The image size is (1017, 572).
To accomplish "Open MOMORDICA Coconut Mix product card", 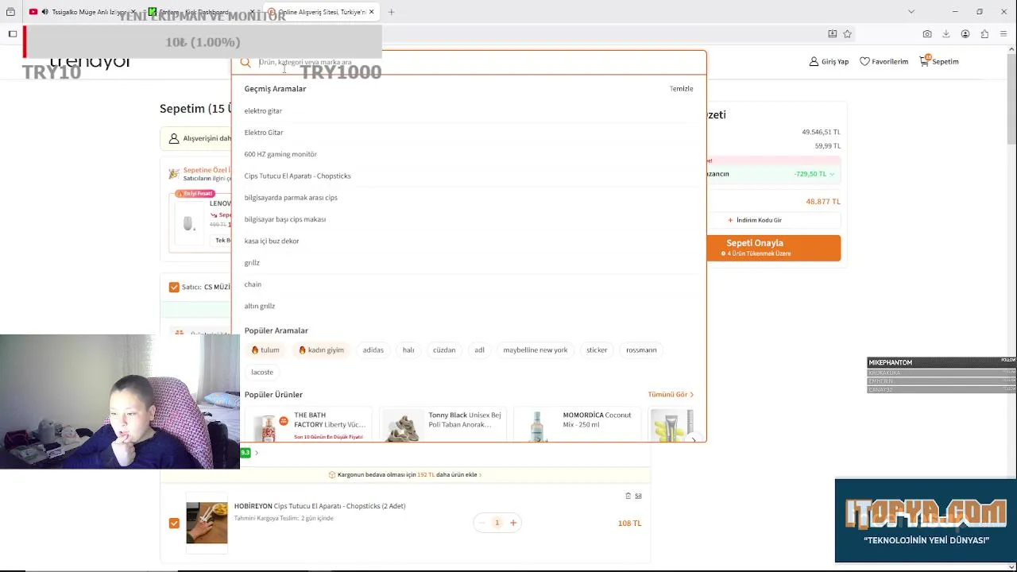I will coord(577,425).
